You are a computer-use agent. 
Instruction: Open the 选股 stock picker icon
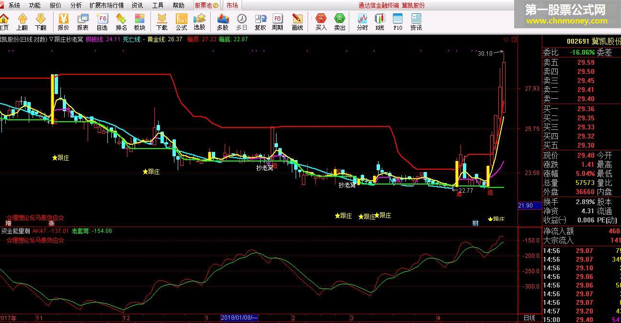tap(199, 22)
